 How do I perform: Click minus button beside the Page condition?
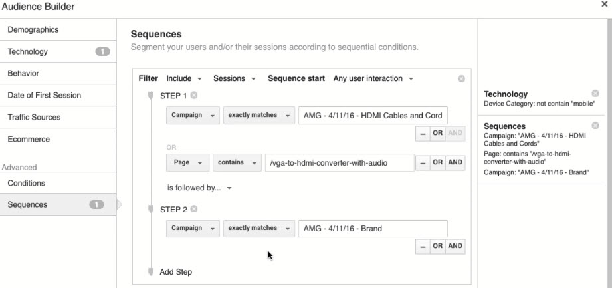point(423,163)
